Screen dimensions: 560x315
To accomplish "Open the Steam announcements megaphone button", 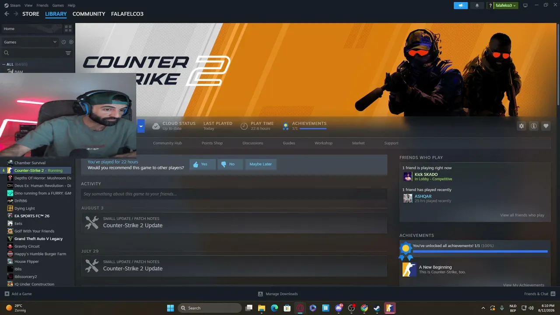I will [x=461, y=5].
